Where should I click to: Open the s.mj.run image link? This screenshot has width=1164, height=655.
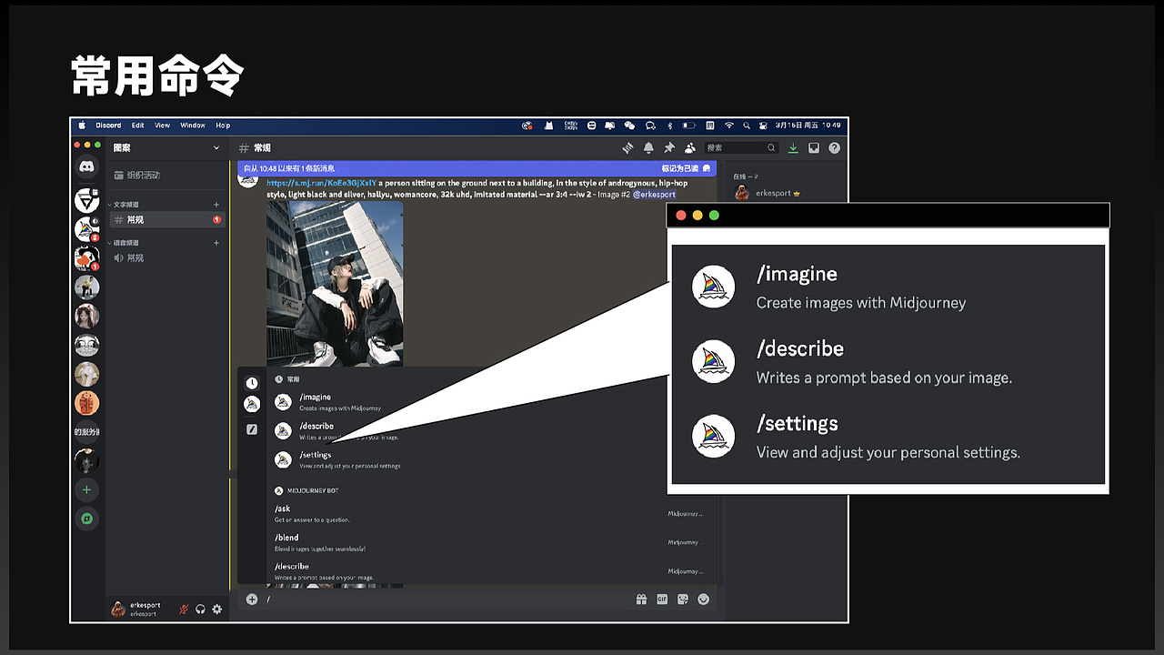[x=321, y=183]
